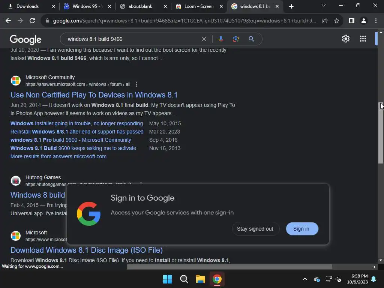Open Use Non Certified Play To Devices result
384x288 pixels.
pos(94,95)
